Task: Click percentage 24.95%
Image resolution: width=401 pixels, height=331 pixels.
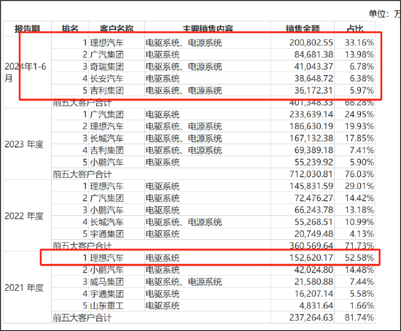Action: (359, 114)
